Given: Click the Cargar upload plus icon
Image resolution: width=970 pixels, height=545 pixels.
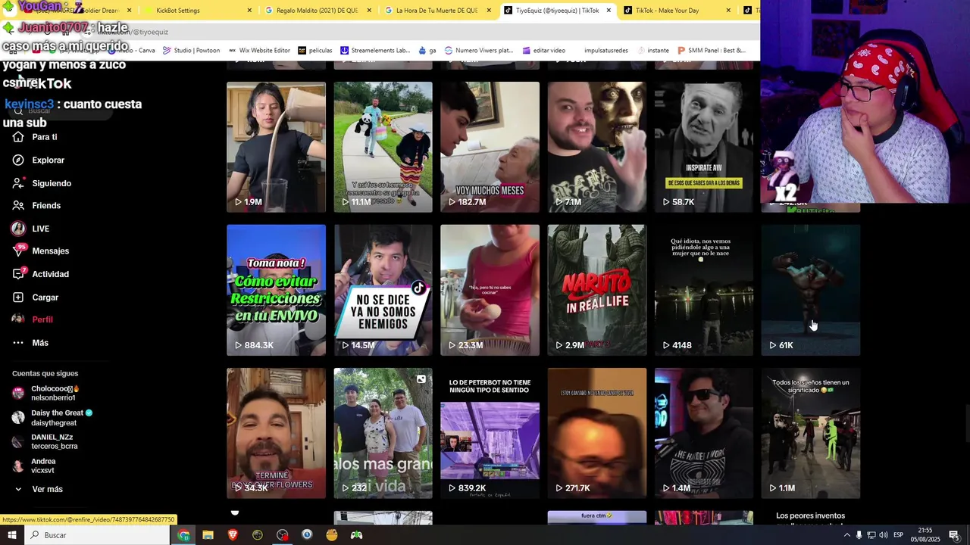Looking at the screenshot, I should point(18,297).
